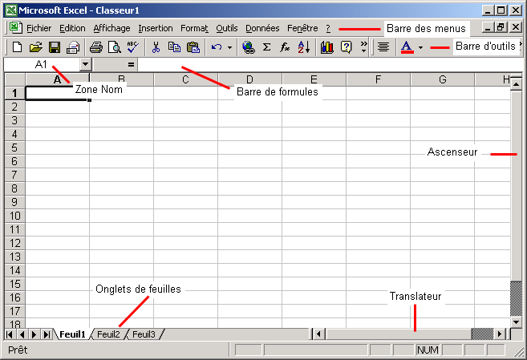The width and height of the screenshot is (527, 360).
Task: Jump to the first sheet tab arrow
Action: (10, 334)
